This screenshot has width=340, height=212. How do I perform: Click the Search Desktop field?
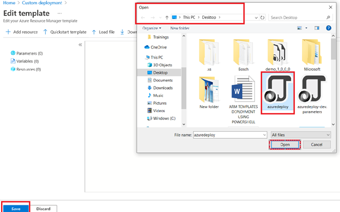pos(300,17)
